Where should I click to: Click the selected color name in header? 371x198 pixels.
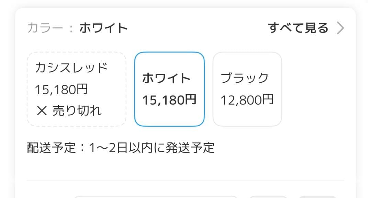click(103, 28)
